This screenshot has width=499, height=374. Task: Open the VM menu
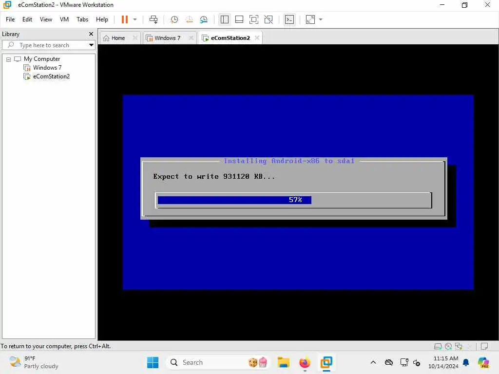point(64,19)
